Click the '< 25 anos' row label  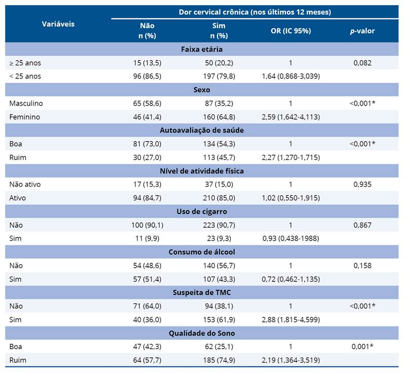point(25,76)
